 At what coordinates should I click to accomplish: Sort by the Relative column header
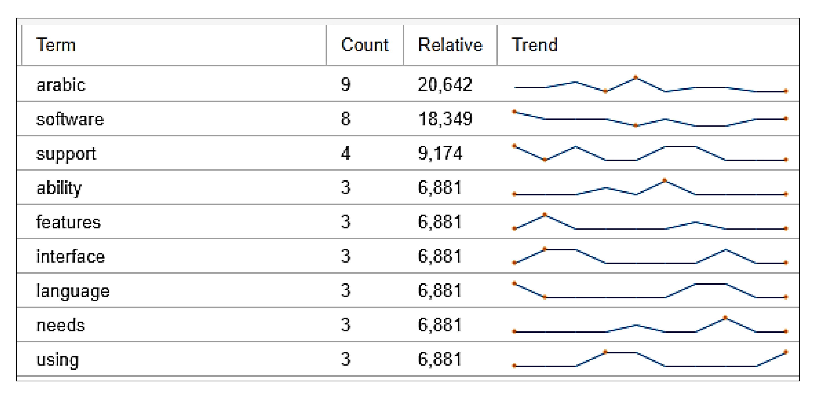coord(450,45)
